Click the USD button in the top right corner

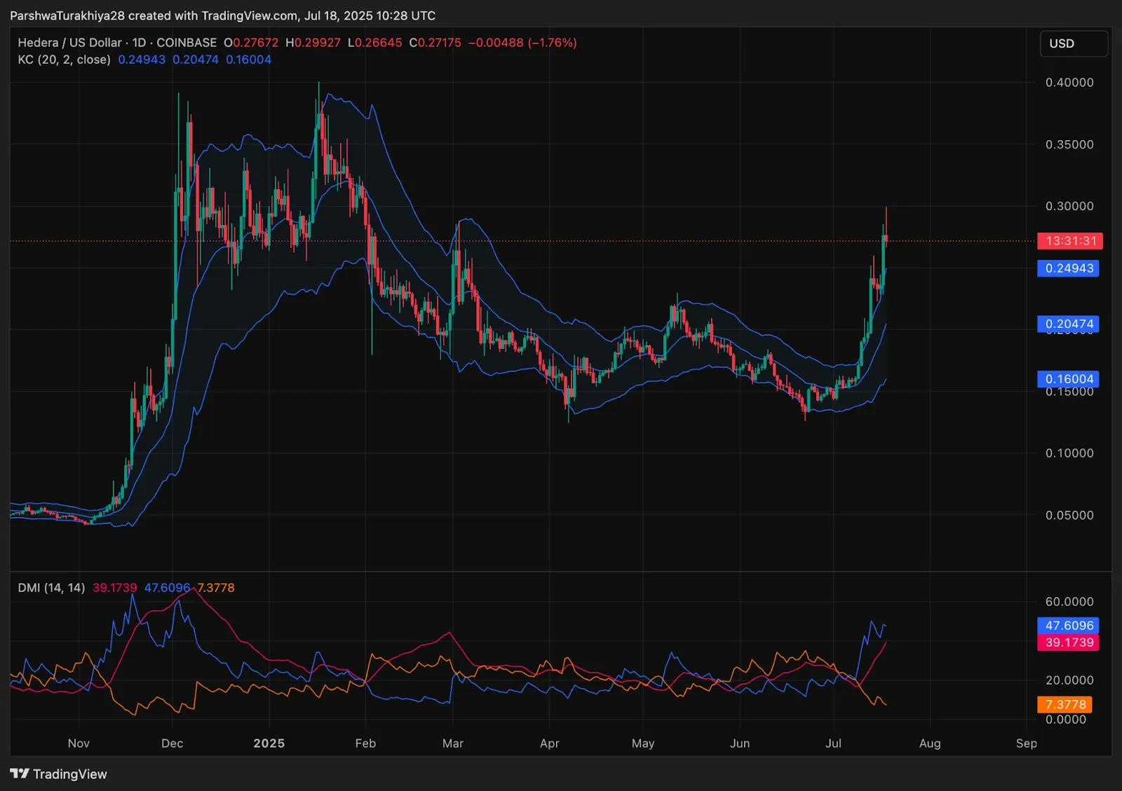[1074, 43]
